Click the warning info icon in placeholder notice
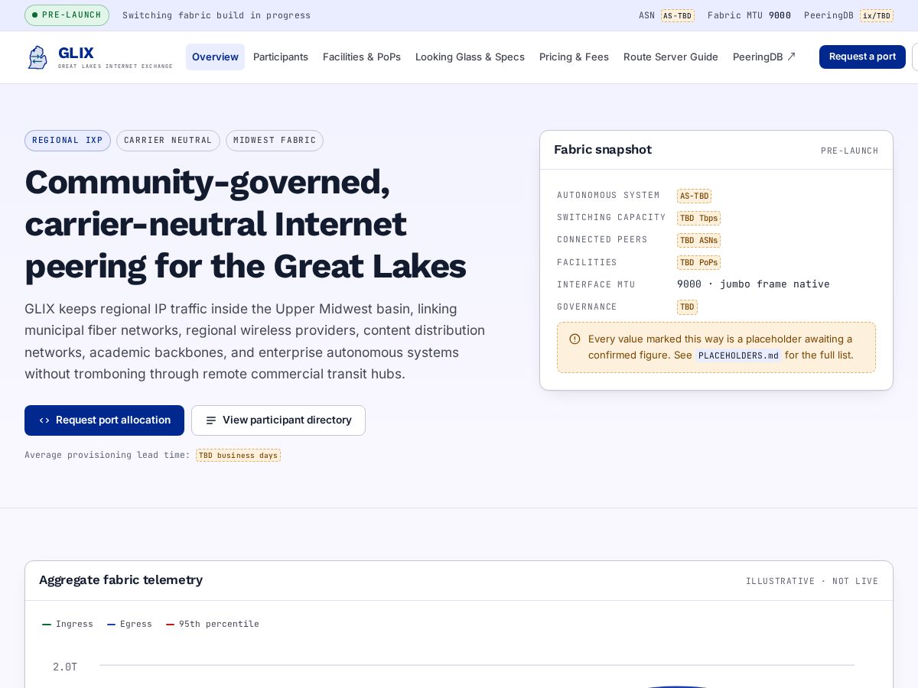 pyautogui.click(x=575, y=339)
